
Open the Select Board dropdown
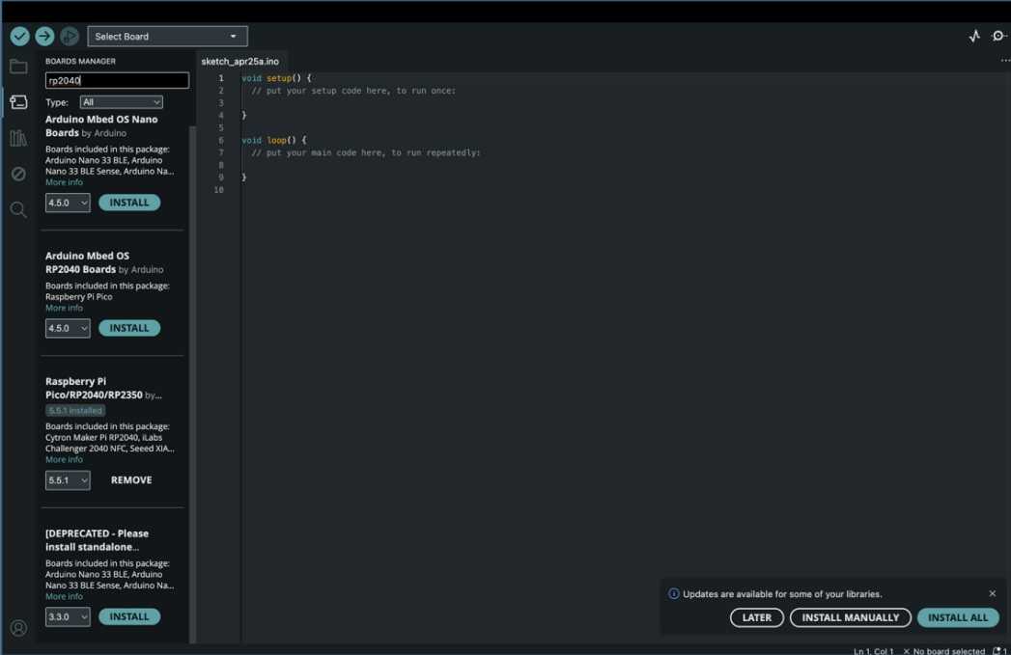click(x=168, y=36)
